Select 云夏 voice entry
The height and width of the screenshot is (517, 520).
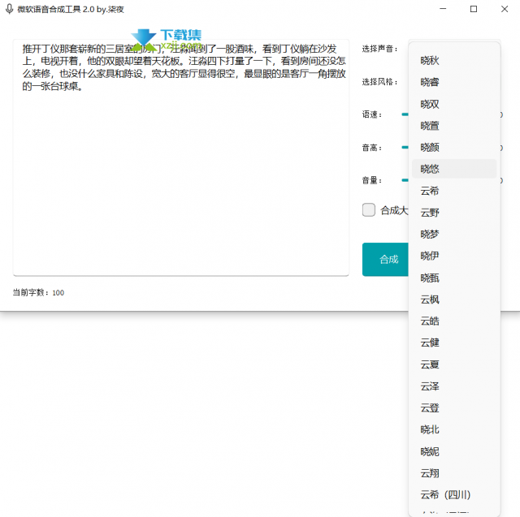click(454, 364)
